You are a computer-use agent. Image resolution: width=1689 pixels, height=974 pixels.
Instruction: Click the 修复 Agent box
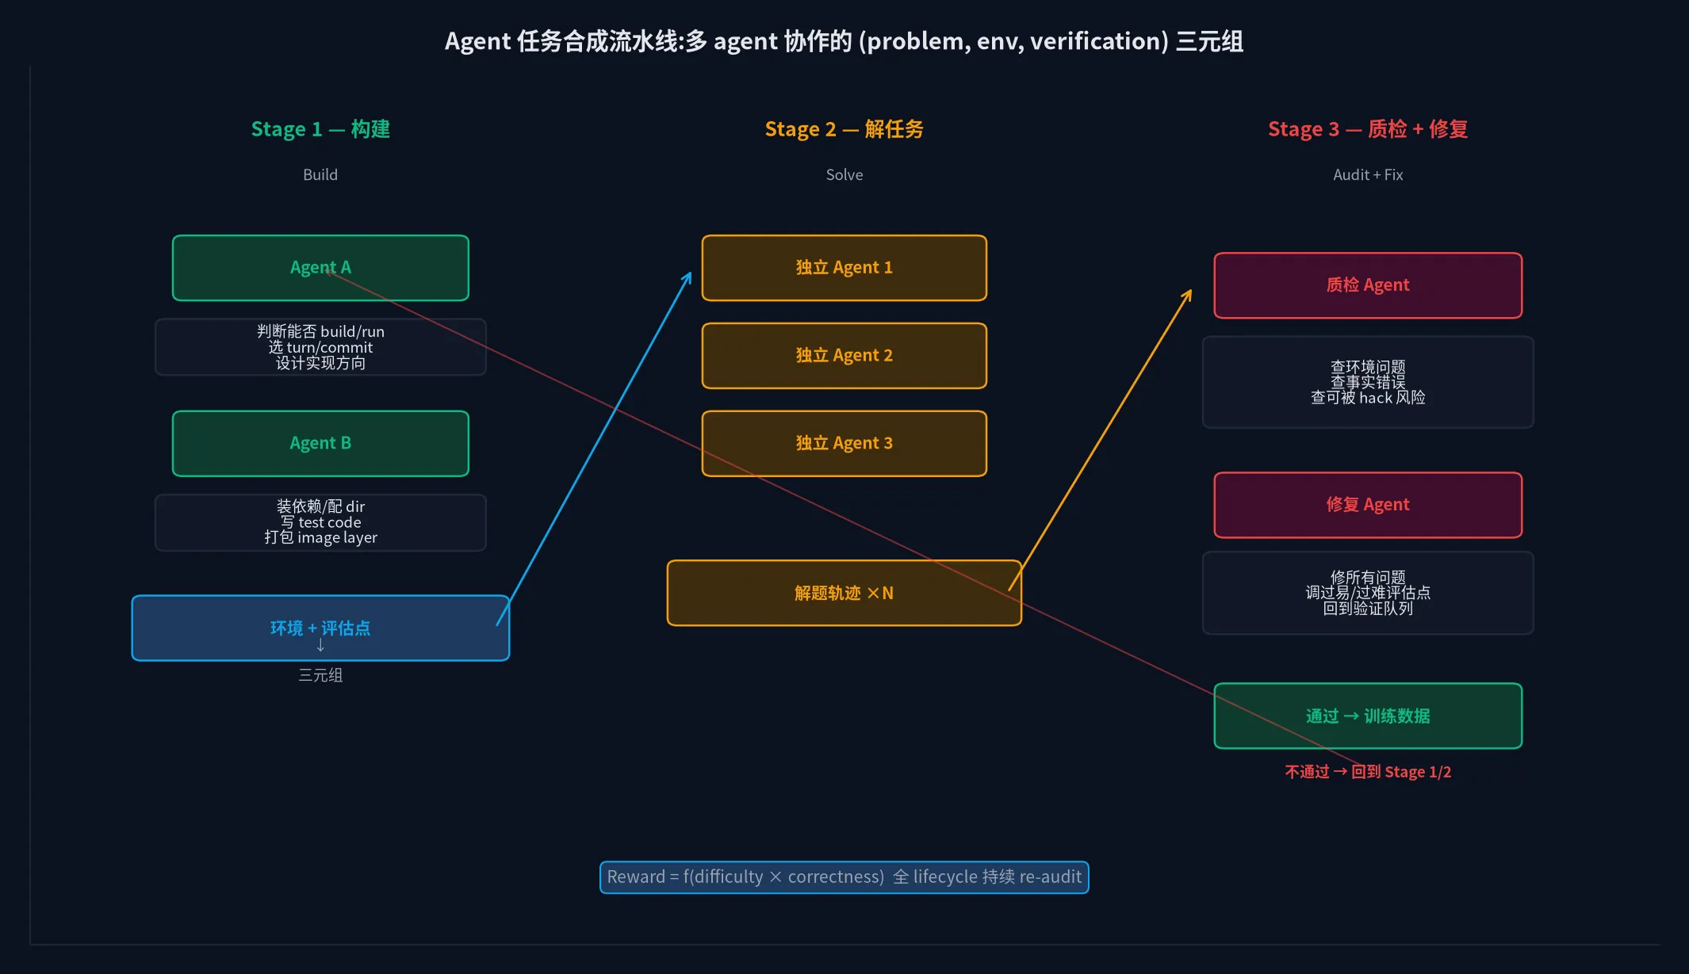click(1368, 505)
